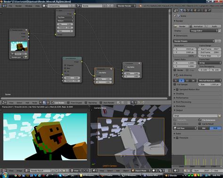Expand the Metadata panel
The image size is (223, 178).
pos(181,106)
